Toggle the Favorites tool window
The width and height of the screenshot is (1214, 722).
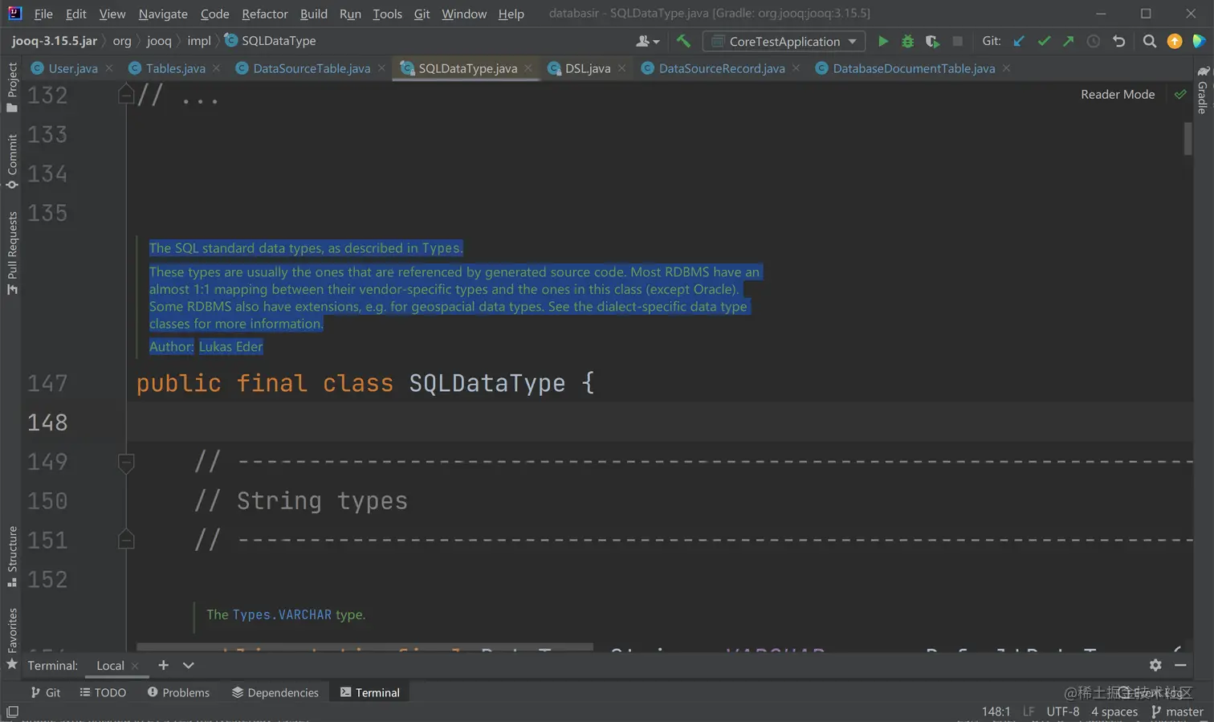(x=11, y=638)
